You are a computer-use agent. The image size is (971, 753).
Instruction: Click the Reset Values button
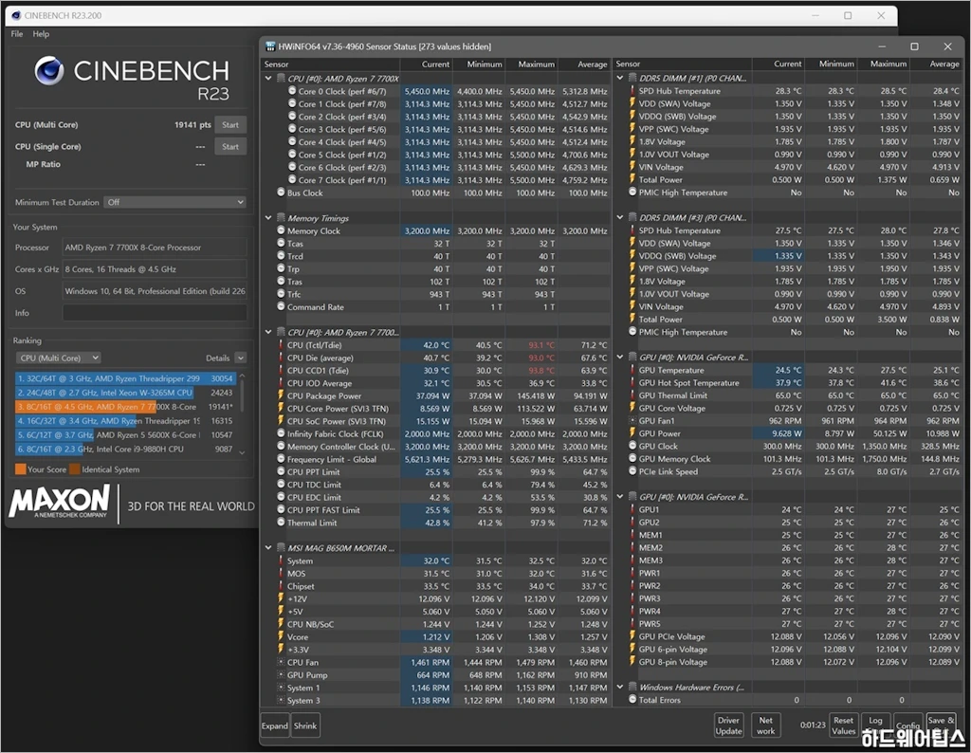[843, 725]
